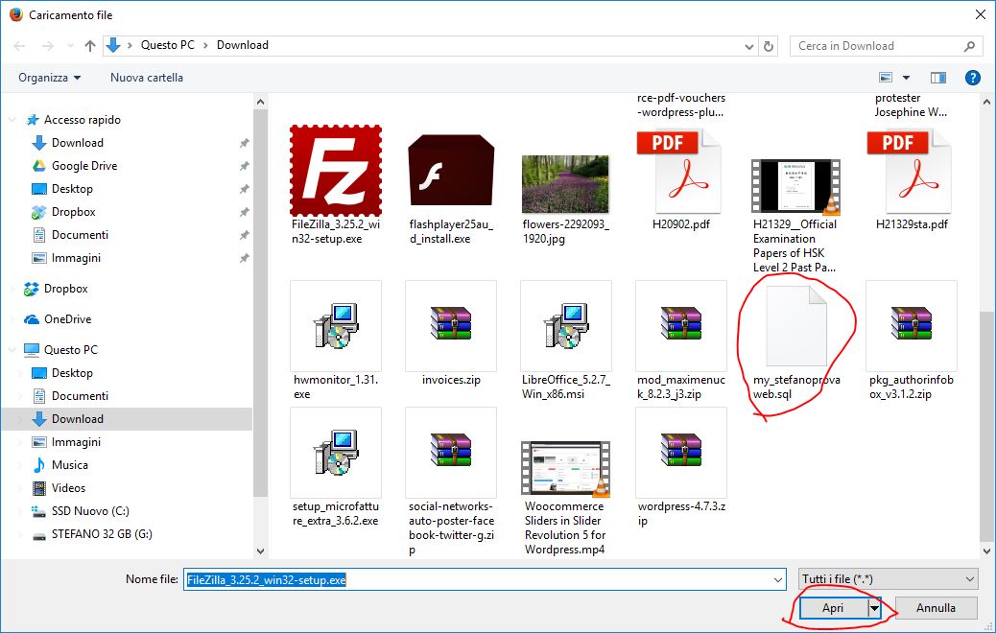996x633 pixels.
Task: Refresh the Download folder view
Action: point(768,46)
